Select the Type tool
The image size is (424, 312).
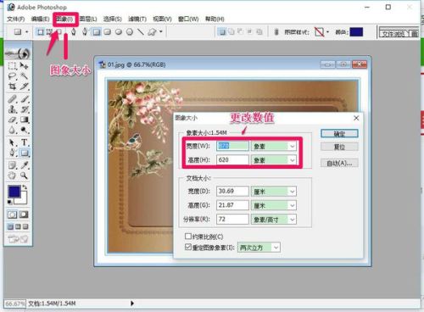pos(25,142)
